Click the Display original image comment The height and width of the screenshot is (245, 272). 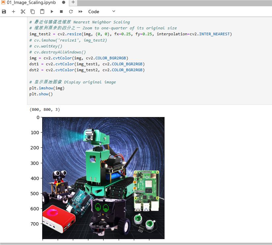pos(73,82)
